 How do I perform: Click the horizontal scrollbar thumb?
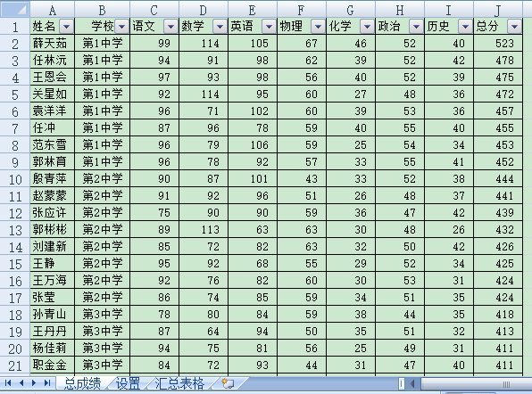tap(477, 384)
